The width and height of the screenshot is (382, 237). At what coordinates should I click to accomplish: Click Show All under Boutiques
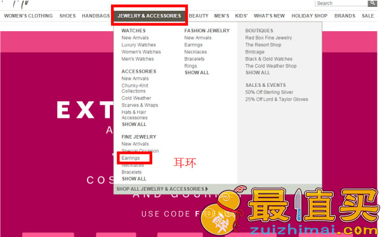258,72
